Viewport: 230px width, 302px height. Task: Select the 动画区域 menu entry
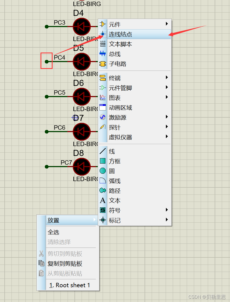pyautogui.click(x=134, y=108)
